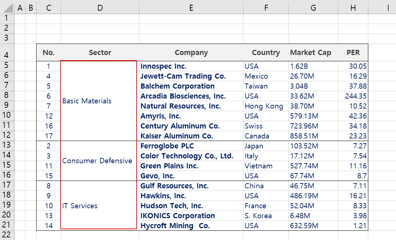This screenshot has height=240, width=396.
Task: Click the No. cell with value 17
Action: click(x=49, y=136)
